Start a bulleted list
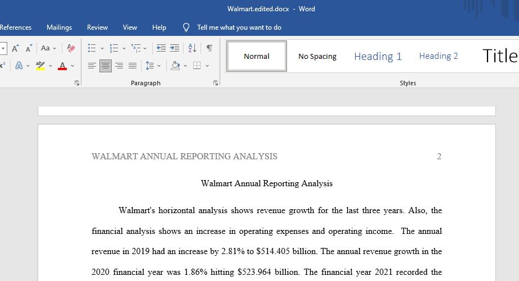Screen dimensions: 519x281 tap(92, 48)
